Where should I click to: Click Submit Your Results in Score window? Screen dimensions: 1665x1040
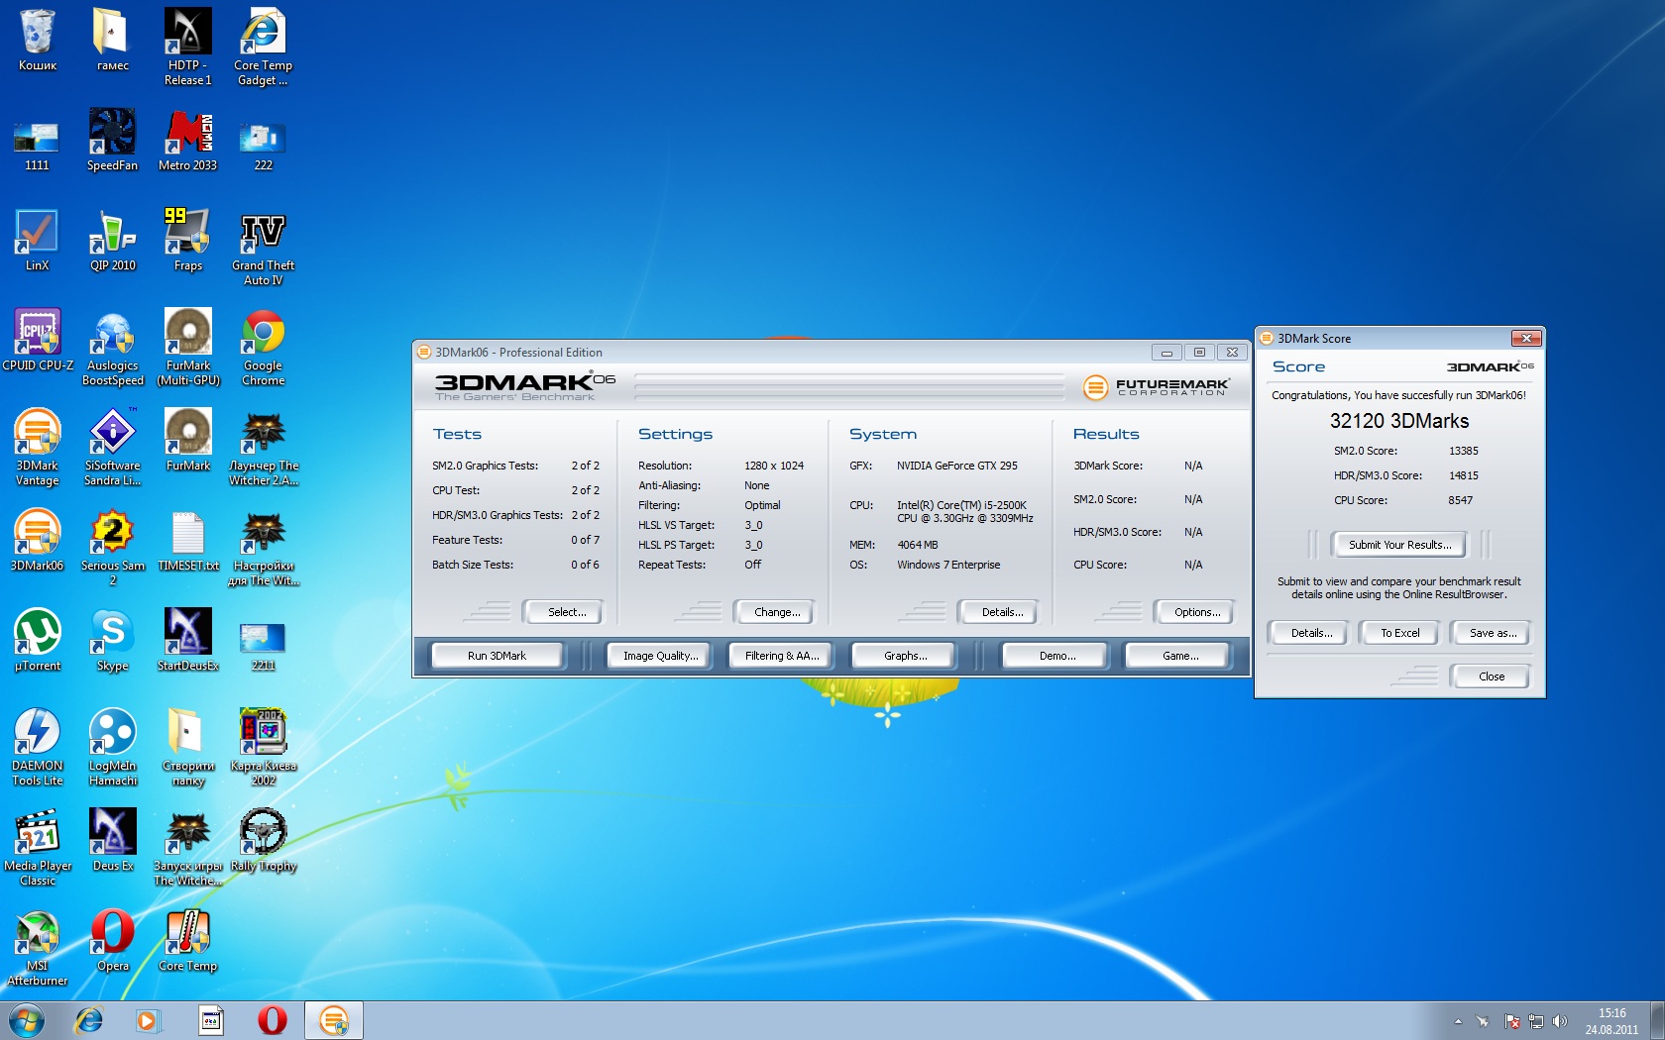(1399, 545)
